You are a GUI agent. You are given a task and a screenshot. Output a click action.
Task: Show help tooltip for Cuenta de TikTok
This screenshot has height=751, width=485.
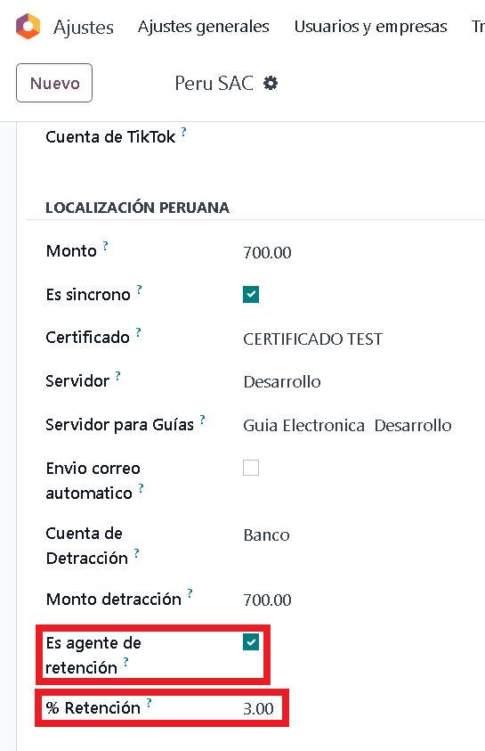(x=183, y=132)
